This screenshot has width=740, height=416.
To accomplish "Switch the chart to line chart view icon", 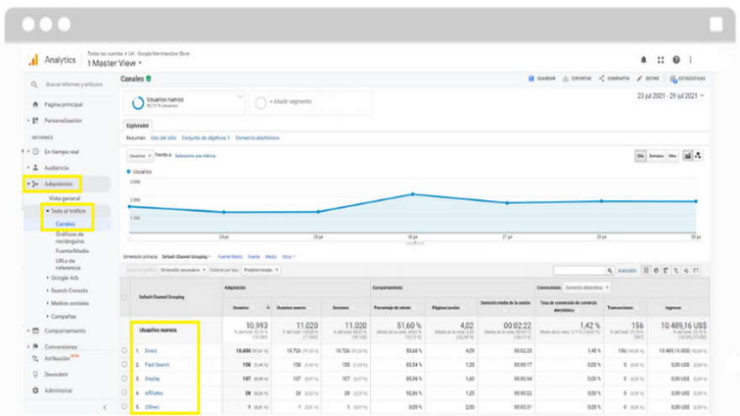I will point(688,155).
